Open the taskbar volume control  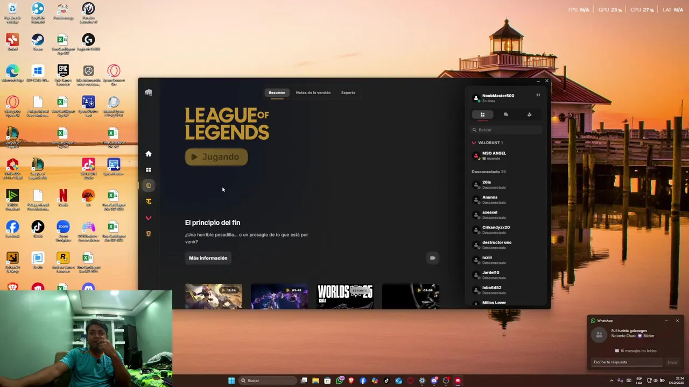655,381
